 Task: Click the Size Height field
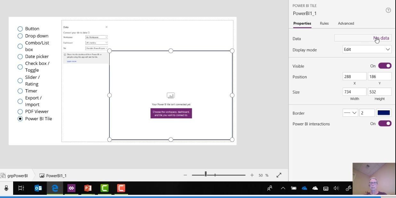point(380,92)
